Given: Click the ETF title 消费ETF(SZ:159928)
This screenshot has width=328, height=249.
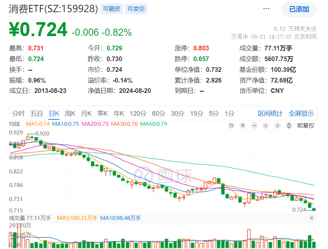Looking at the screenshot, I should [53, 9].
